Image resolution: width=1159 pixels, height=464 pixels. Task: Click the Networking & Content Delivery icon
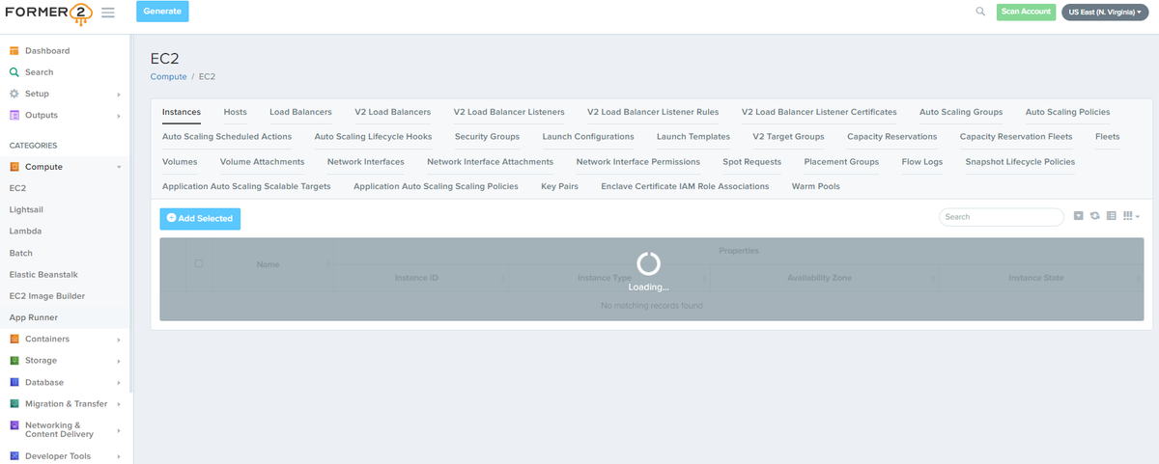[x=14, y=424]
